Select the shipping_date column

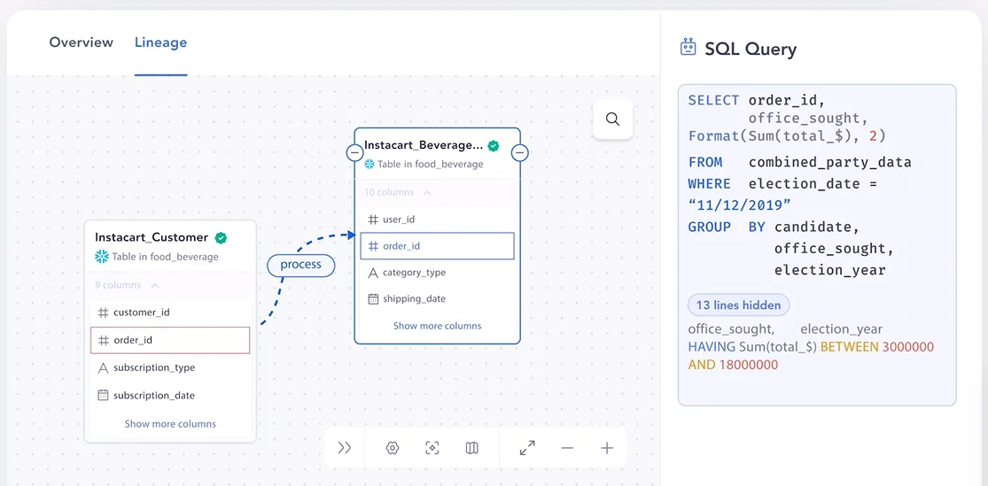tap(438, 299)
